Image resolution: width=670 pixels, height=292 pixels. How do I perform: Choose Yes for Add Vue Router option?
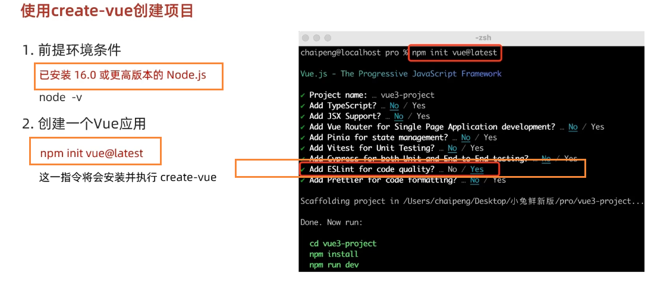tap(597, 127)
